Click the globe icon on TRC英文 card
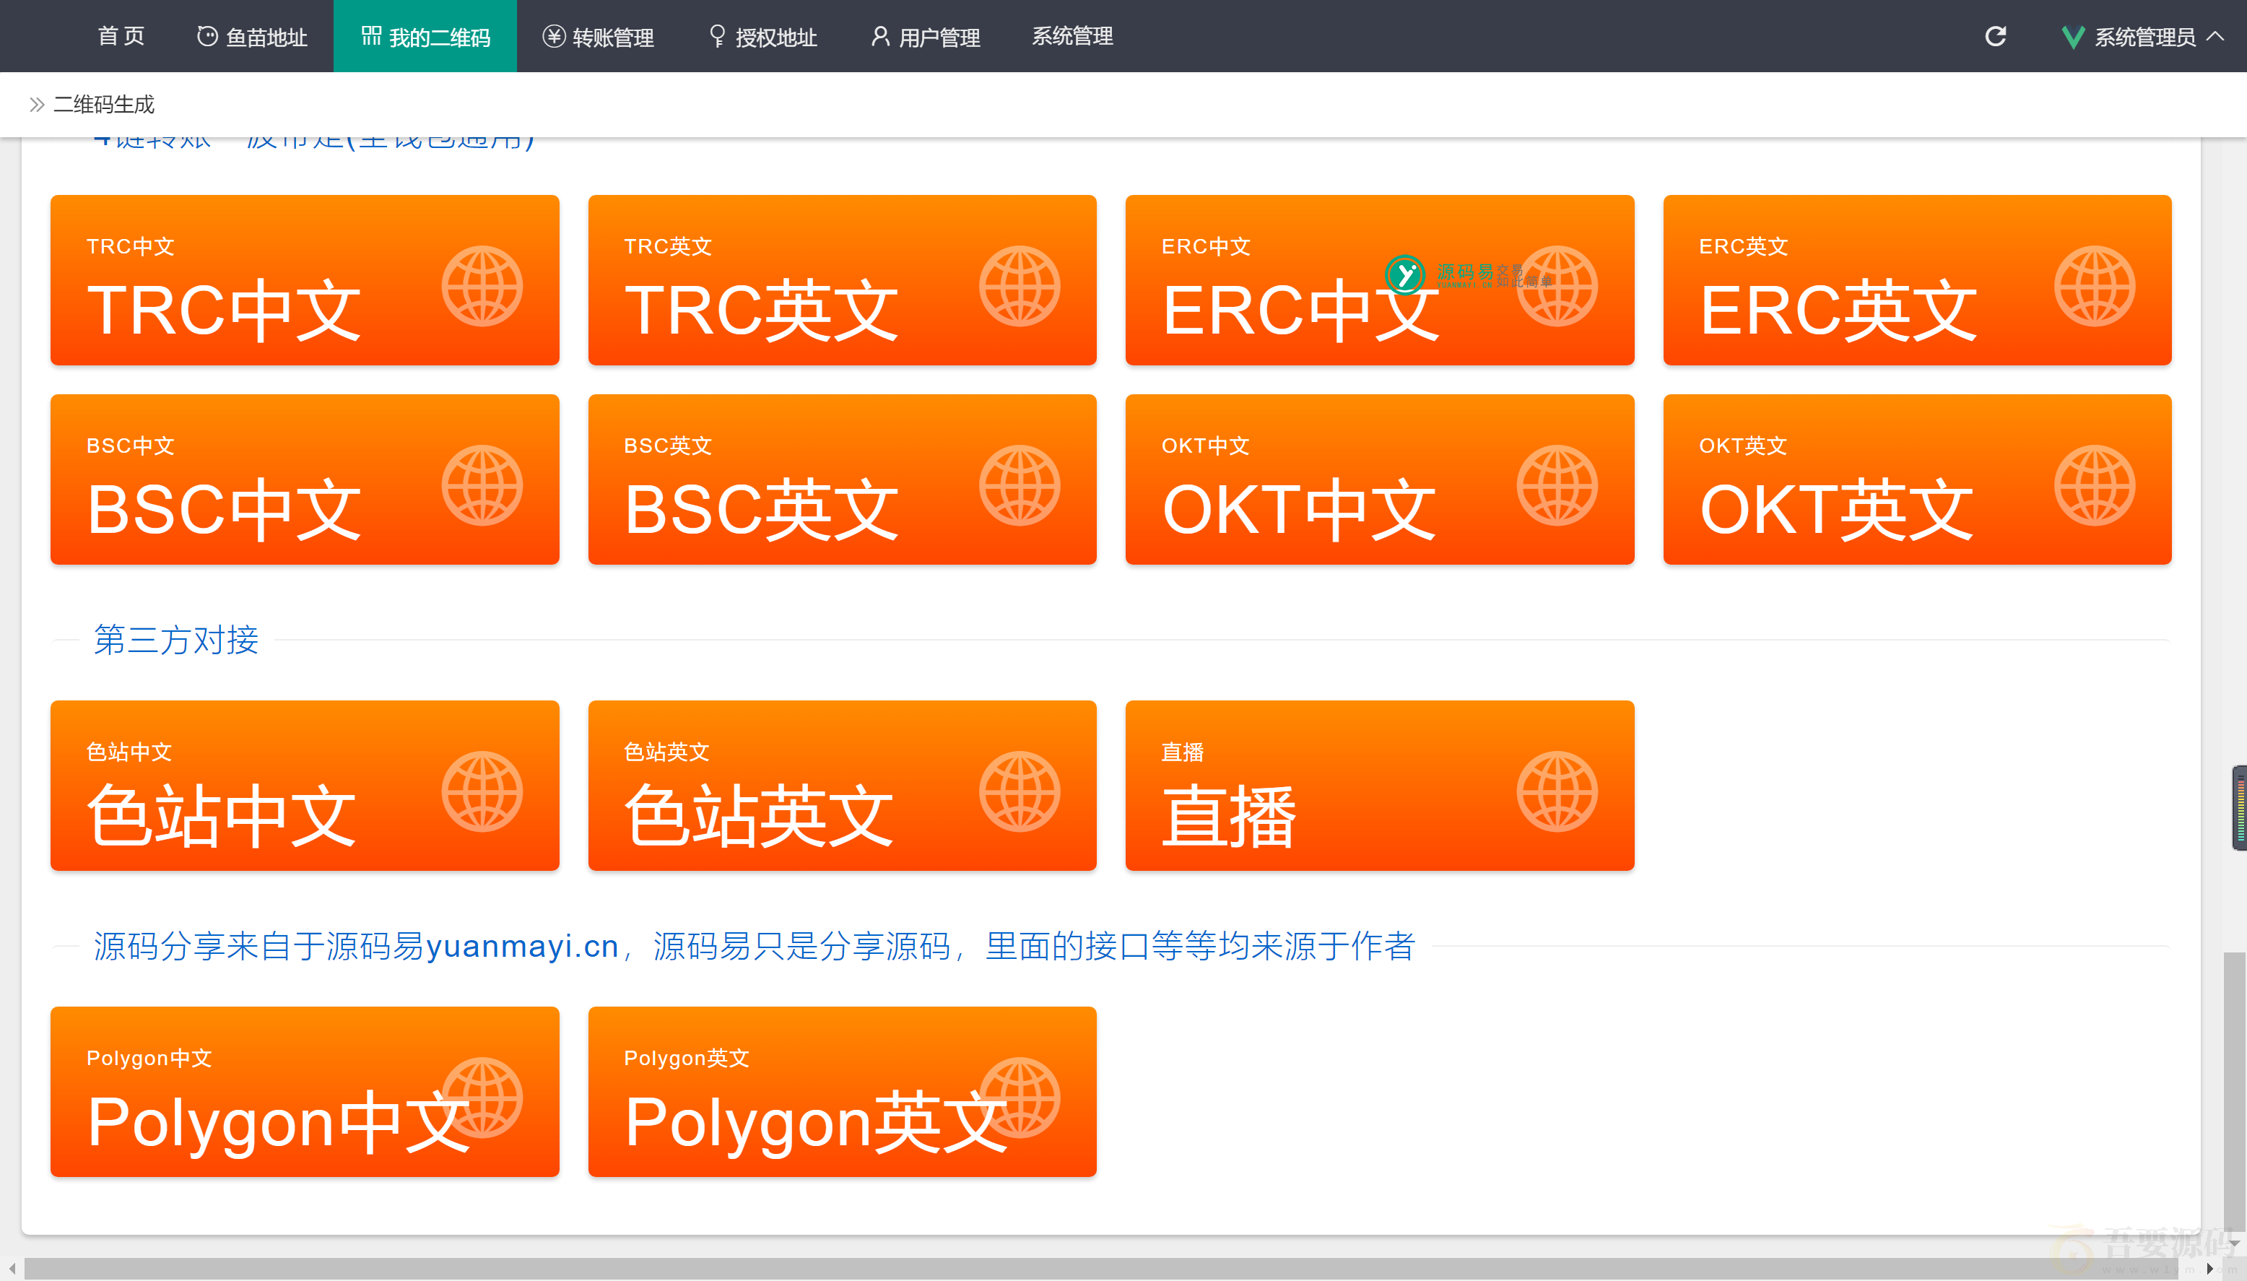Screen dimensions: 2247x1281 coord(1020,286)
